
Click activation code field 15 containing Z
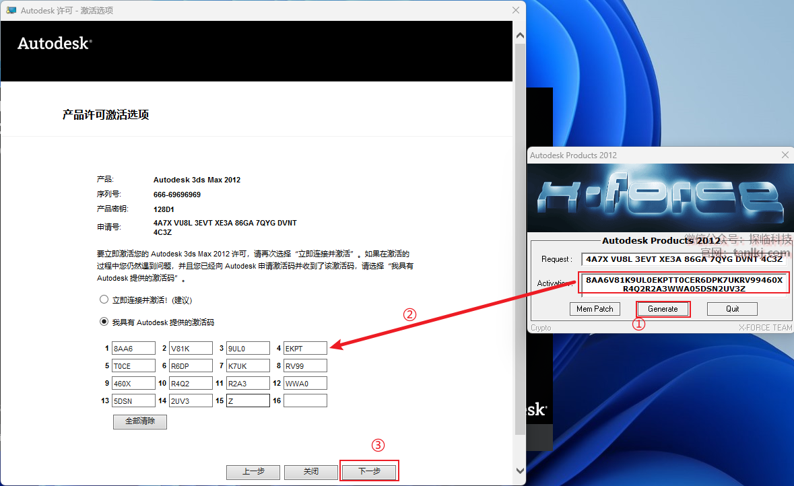[x=248, y=401]
